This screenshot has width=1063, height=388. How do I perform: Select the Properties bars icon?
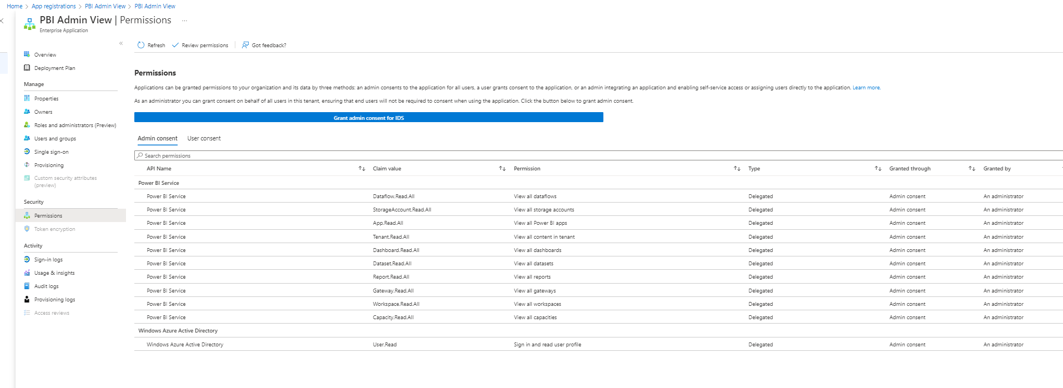tap(27, 98)
